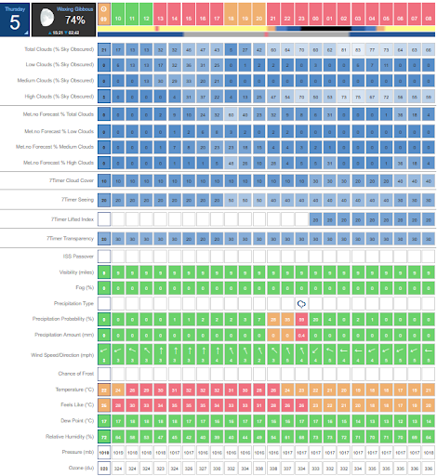Screen dimensions: 437x476
Task: Select the 18 hour column header
Action: coord(231,14)
